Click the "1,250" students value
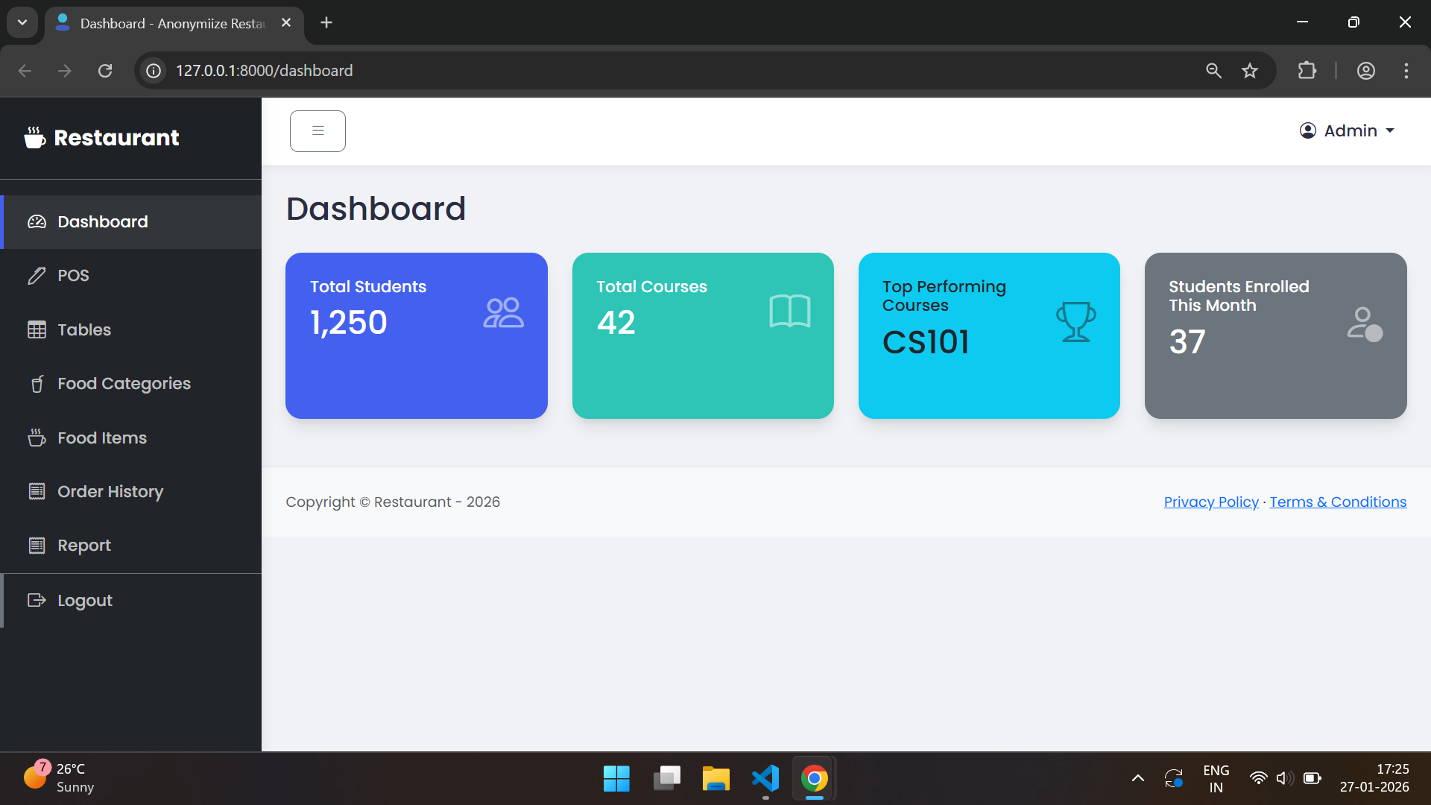 [349, 323]
